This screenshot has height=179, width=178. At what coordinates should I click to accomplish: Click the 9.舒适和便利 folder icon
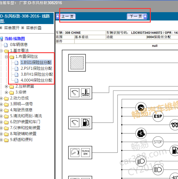(x=6, y=140)
